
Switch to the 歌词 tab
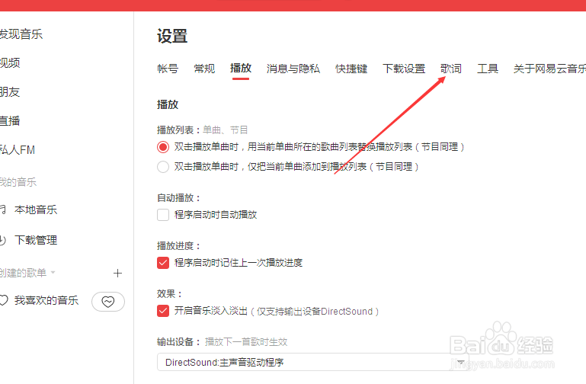pos(450,69)
